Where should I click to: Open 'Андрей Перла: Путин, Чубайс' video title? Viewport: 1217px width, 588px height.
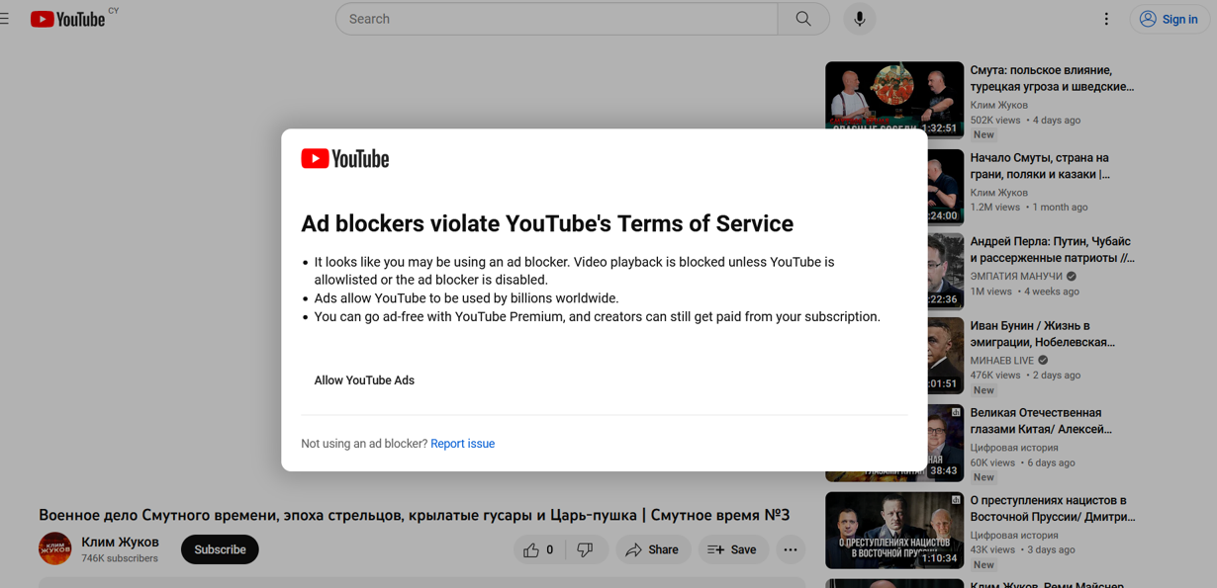tap(1053, 250)
